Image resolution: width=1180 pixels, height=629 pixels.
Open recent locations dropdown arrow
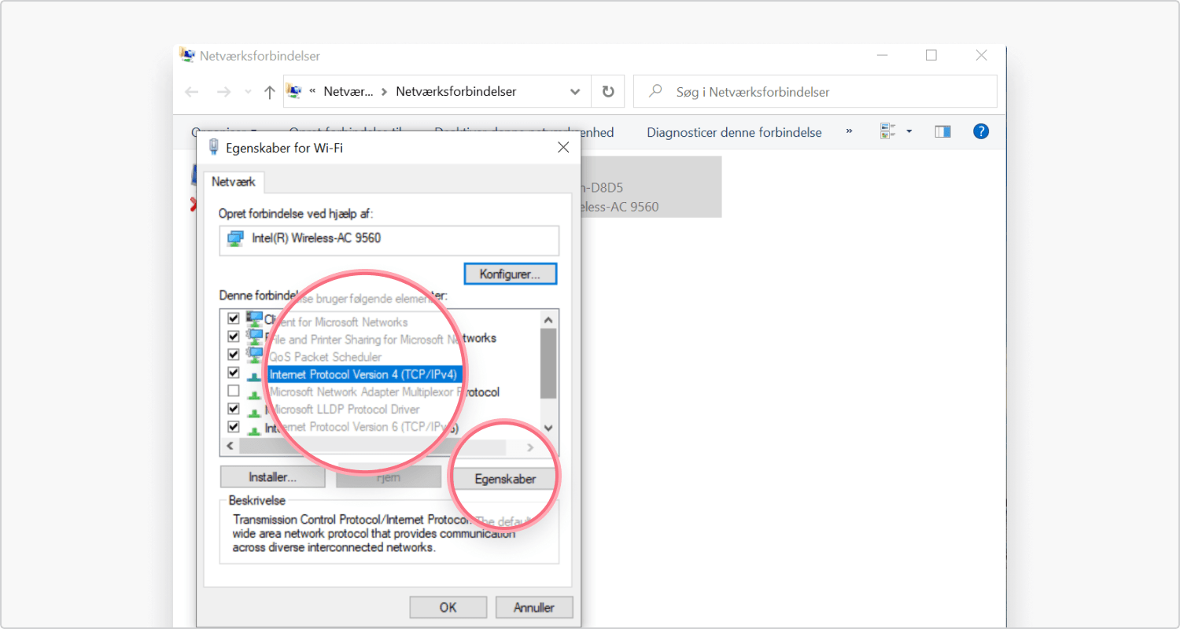[248, 92]
